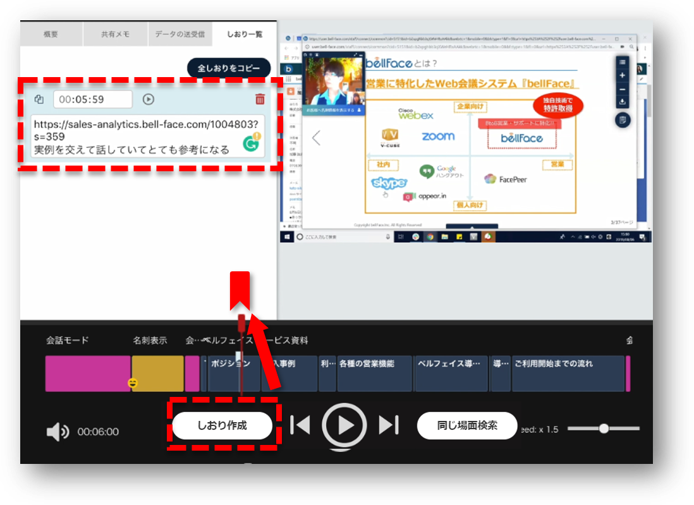This screenshot has height=505, width=694.
Task: Start playback with the play button
Action: click(x=344, y=425)
